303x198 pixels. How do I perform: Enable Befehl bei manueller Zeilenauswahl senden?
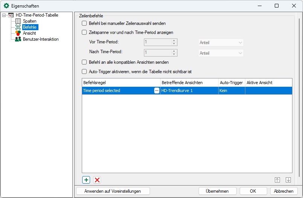84,23
